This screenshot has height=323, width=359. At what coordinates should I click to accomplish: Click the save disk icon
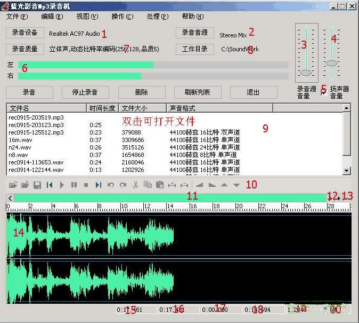pos(37,185)
